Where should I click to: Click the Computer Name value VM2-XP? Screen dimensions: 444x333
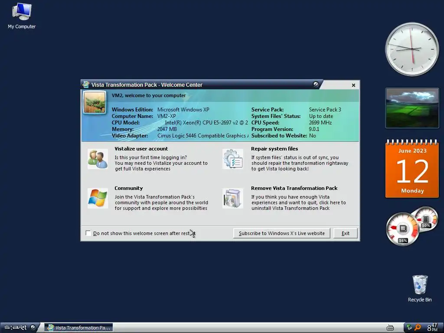pos(166,116)
